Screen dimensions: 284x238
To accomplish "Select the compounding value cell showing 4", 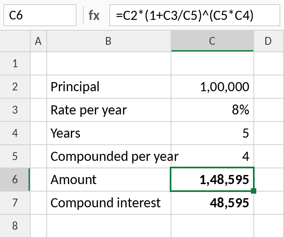I will tap(212, 156).
